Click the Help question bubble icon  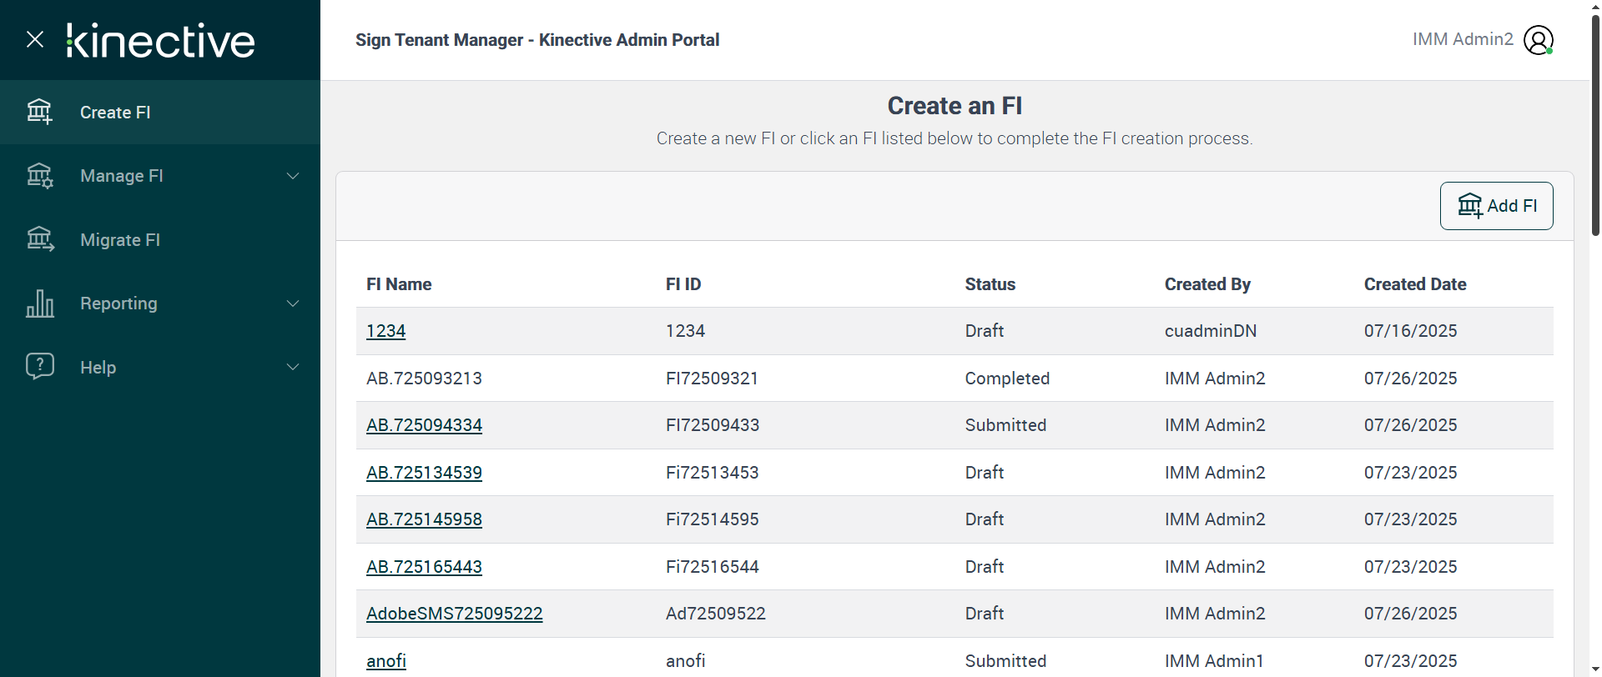39,366
